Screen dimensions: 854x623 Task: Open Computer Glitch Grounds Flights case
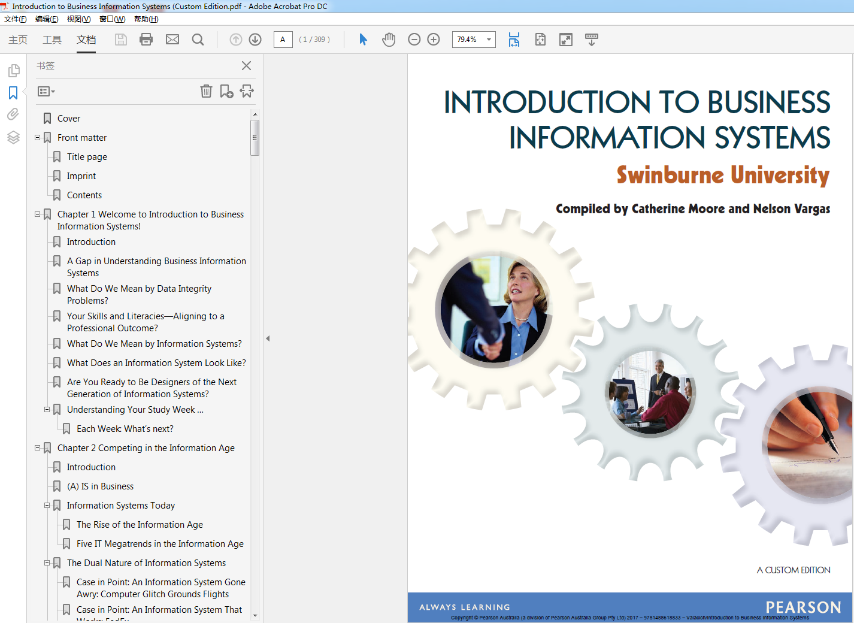(161, 588)
